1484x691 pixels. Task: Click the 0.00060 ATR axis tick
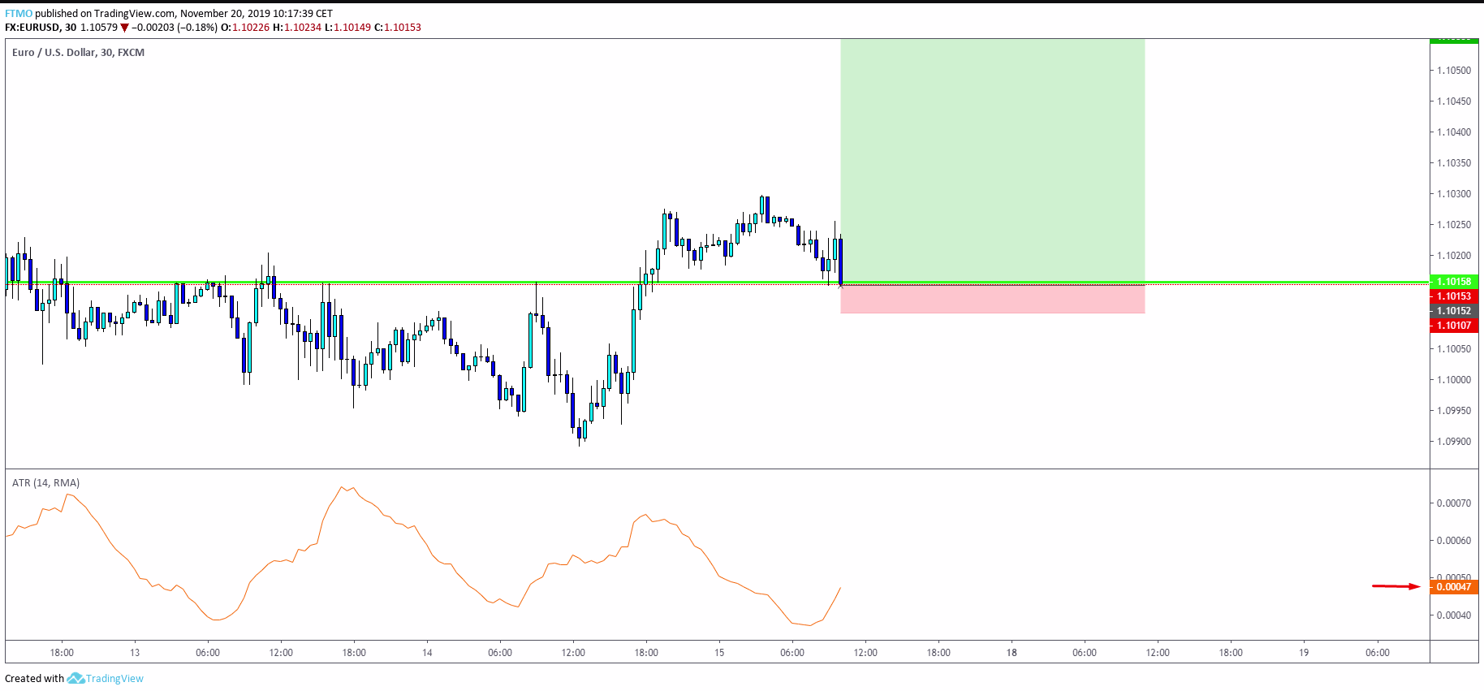coord(1453,541)
